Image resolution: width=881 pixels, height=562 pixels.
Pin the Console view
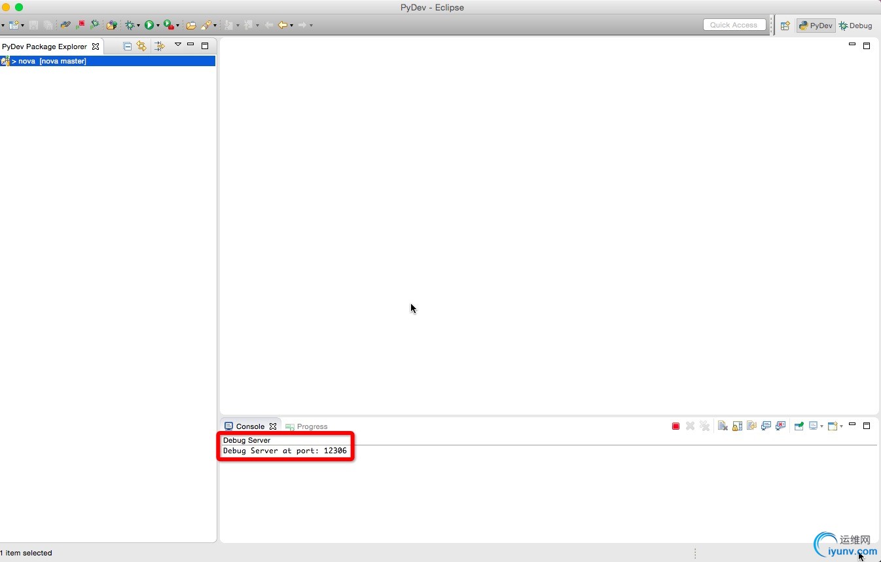[799, 426]
